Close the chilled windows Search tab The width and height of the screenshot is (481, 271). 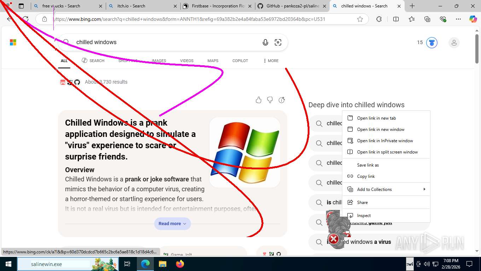[399, 6]
